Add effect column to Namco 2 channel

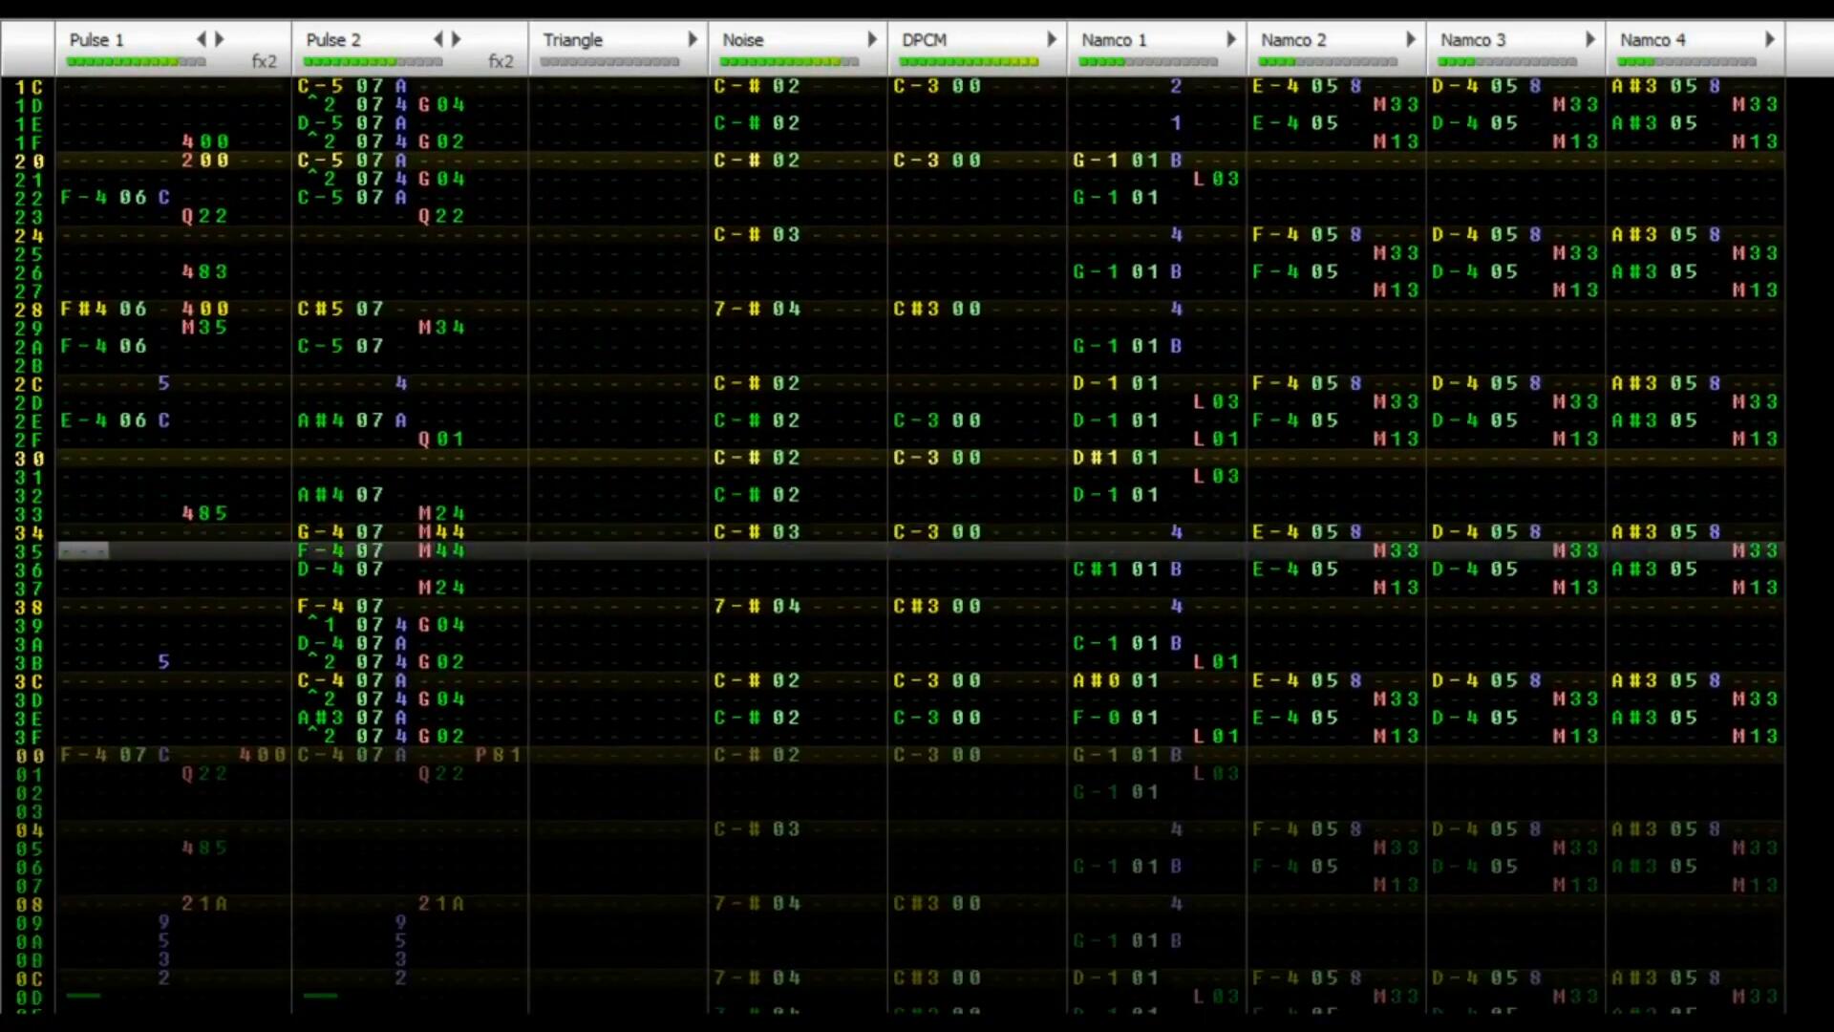click(x=1411, y=39)
